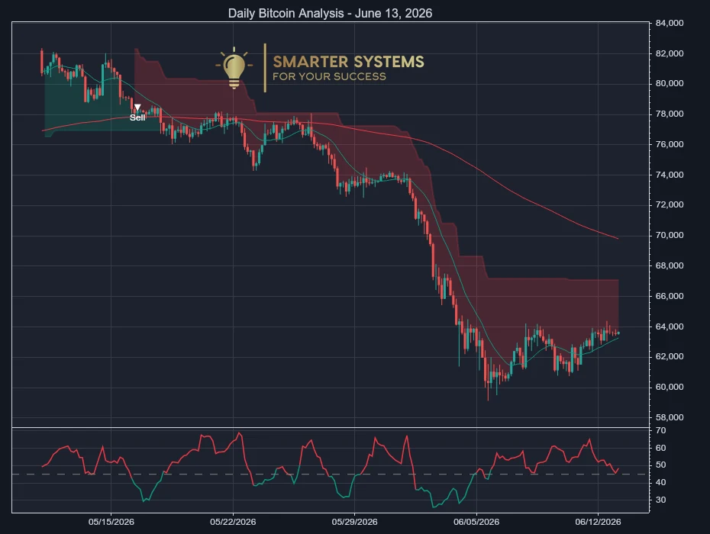Select the 60,000 price axis label
This screenshot has height=534, width=710.
[670, 387]
